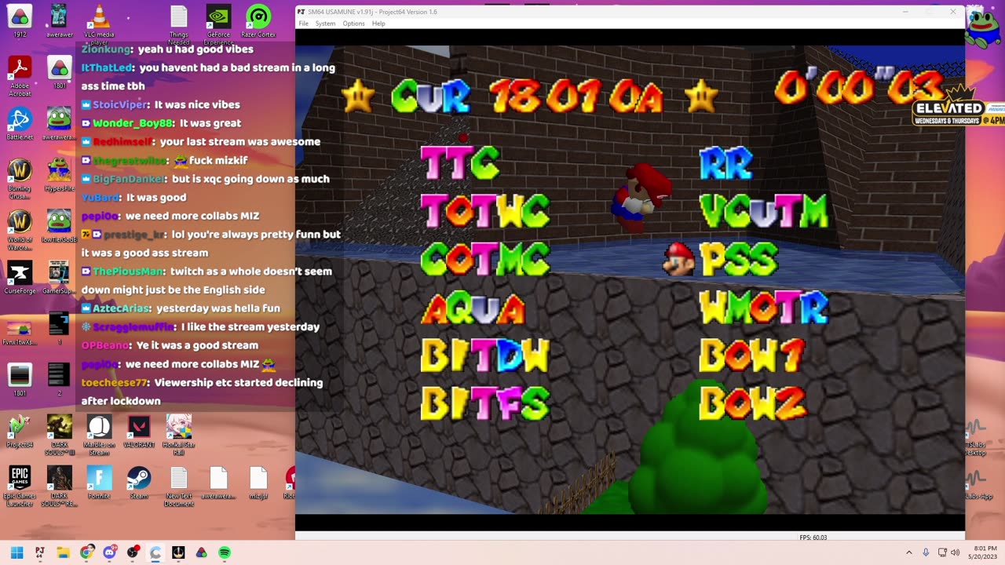Click the username toecheese77 in chat
The height and width of the screenshot is (565, 1005).
click(x=114, y=382)
